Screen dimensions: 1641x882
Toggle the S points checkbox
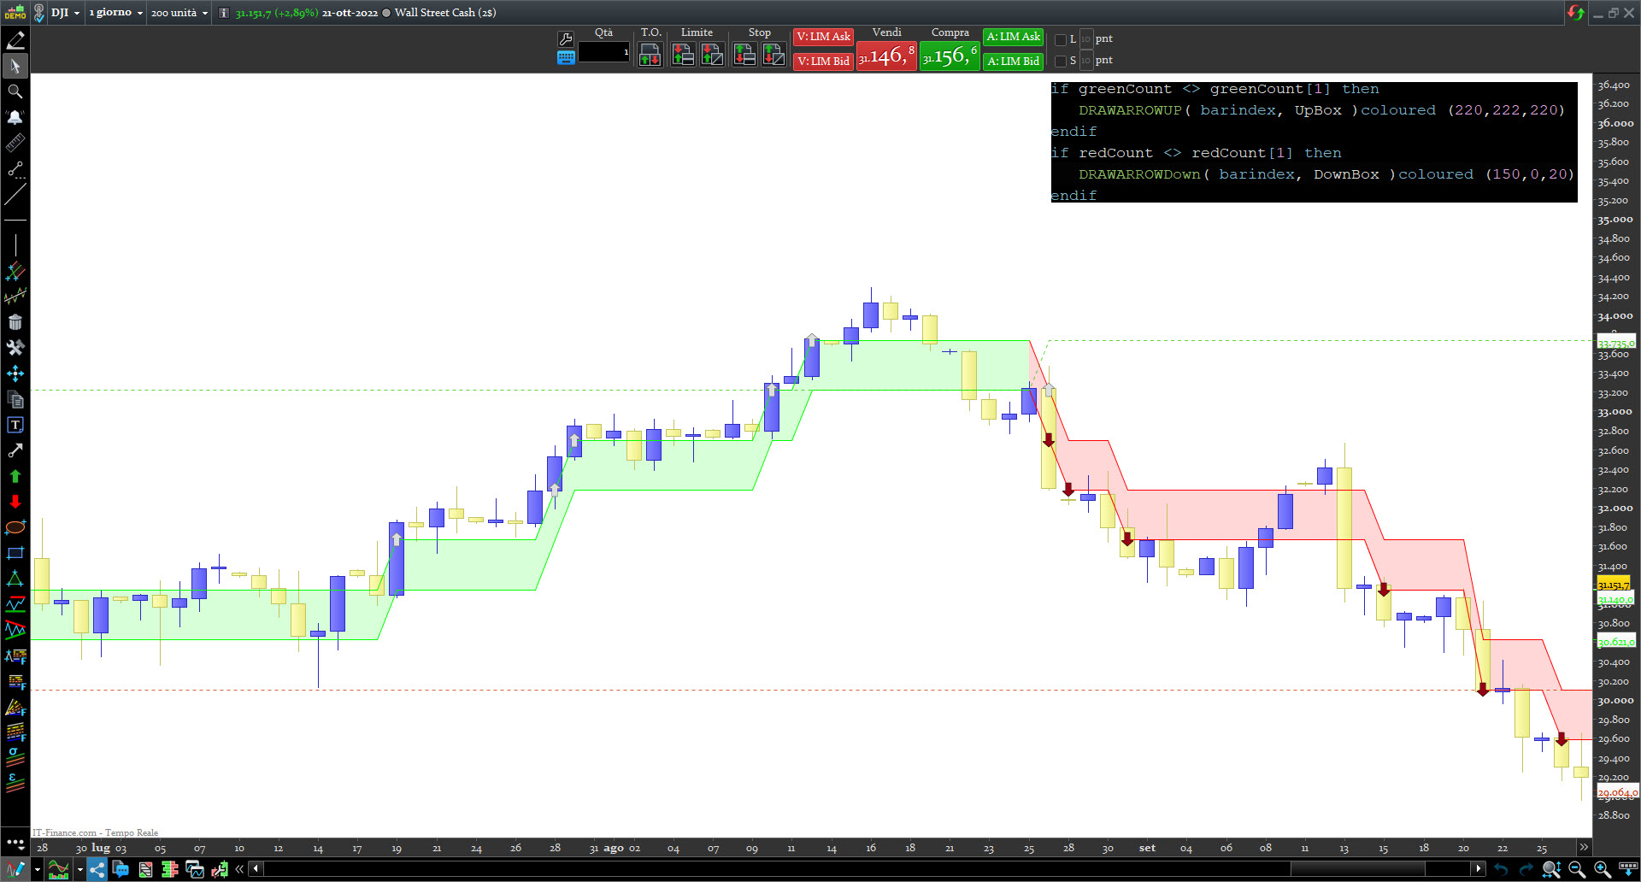pyautogui.click(x=1061, y=61)
